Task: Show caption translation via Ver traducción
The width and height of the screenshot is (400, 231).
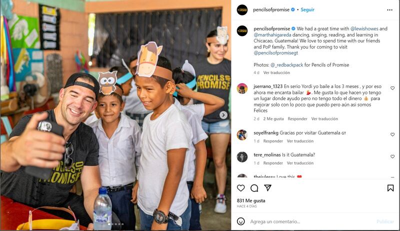Action: click(x=276, y=72)
